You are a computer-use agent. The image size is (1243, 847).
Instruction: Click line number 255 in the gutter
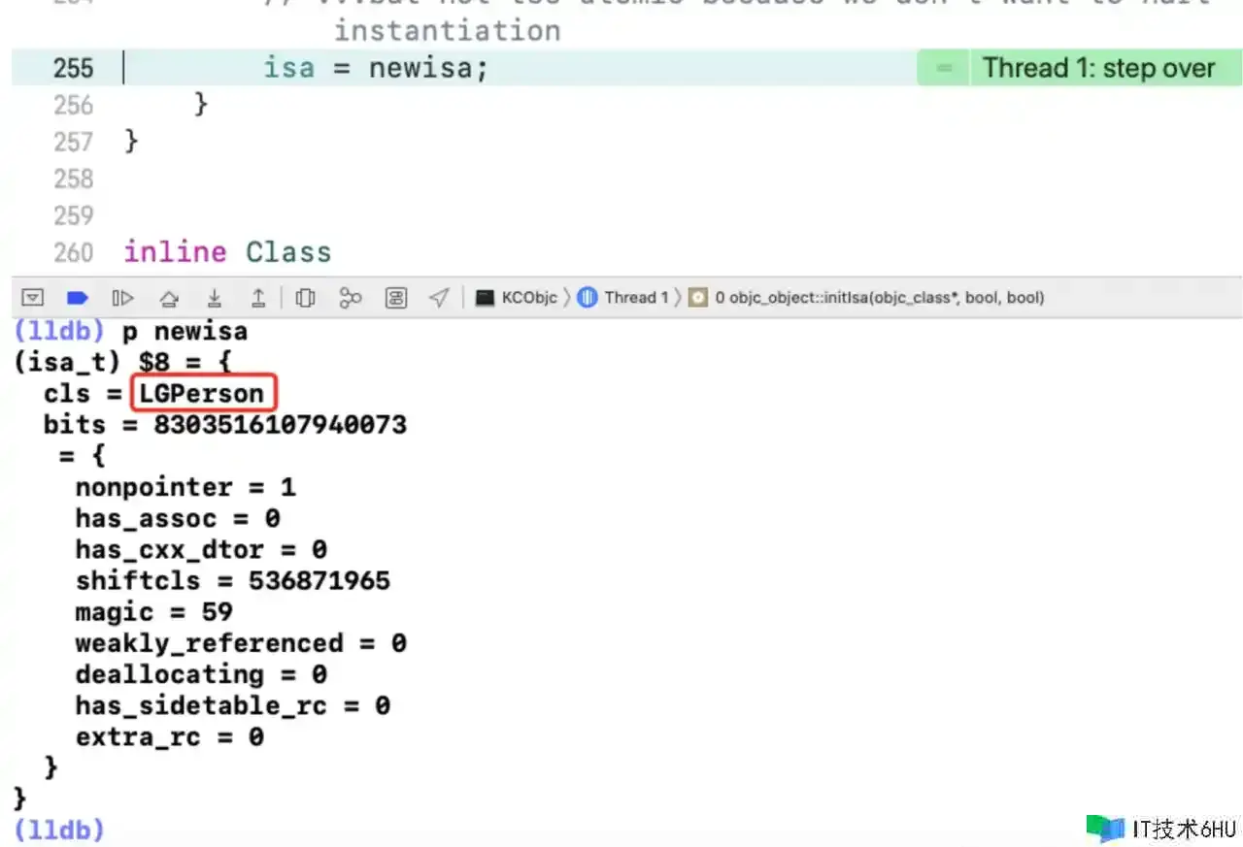(74, 68)
